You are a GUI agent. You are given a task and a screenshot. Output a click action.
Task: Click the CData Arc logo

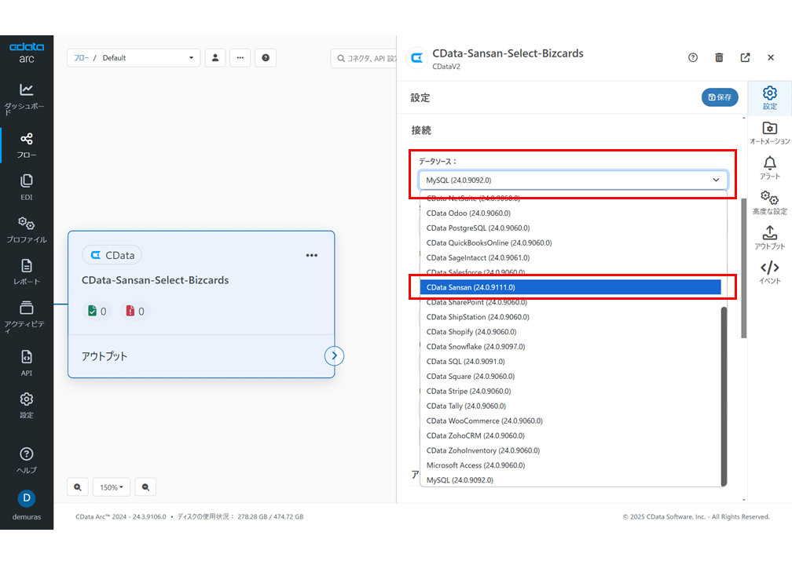(27, 53)
